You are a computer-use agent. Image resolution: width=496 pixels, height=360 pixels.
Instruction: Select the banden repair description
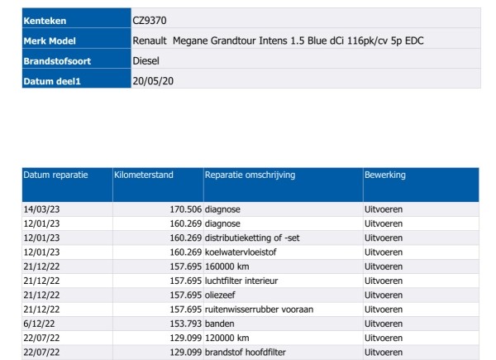coord(221,323)
